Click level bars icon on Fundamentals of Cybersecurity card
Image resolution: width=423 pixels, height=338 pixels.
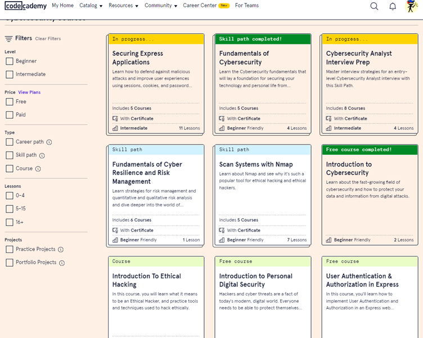[x=222, y=128]
